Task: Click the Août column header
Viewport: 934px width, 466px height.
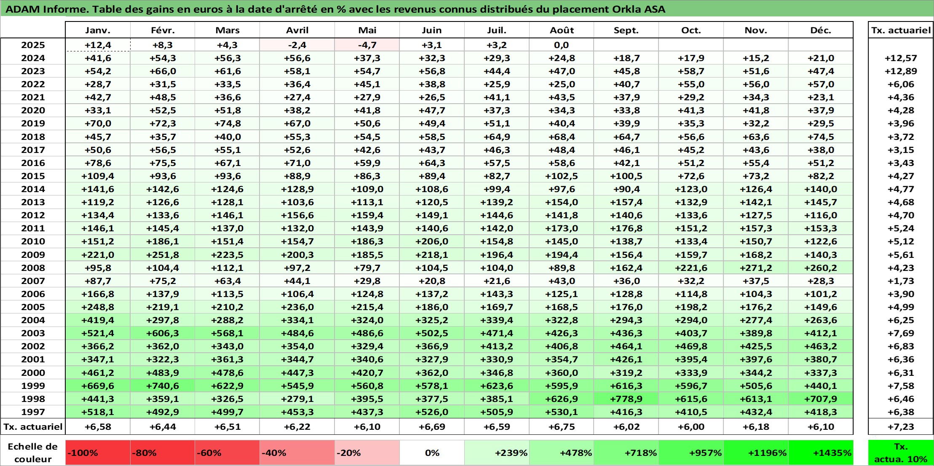Action: coord(562,30)
